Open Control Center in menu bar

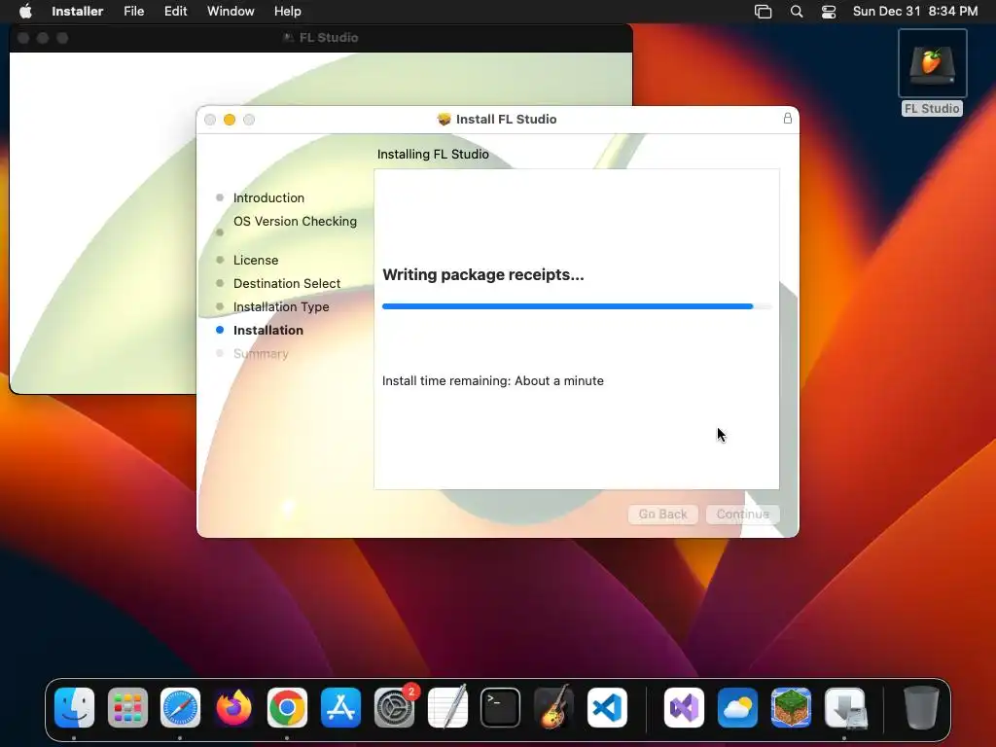829,12
